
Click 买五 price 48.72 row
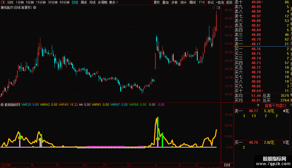point(262,68)
